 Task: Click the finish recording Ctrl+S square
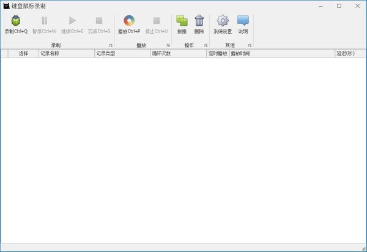pyautogui.click(x=99, y=21)
